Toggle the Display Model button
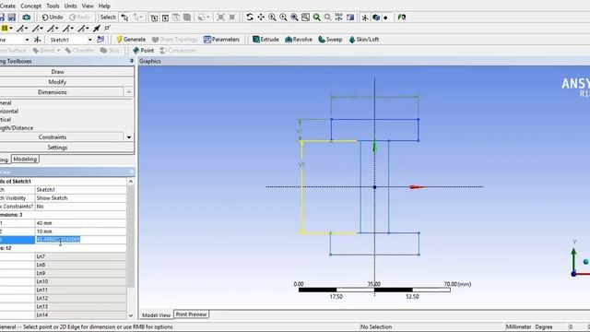The image size is (590, 332). click(375, 18)
